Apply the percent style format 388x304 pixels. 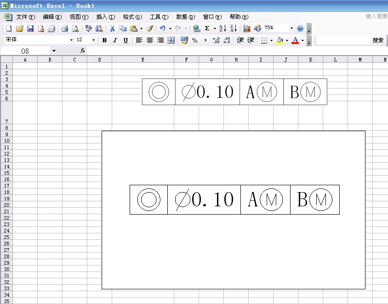[x=195, y=40]
